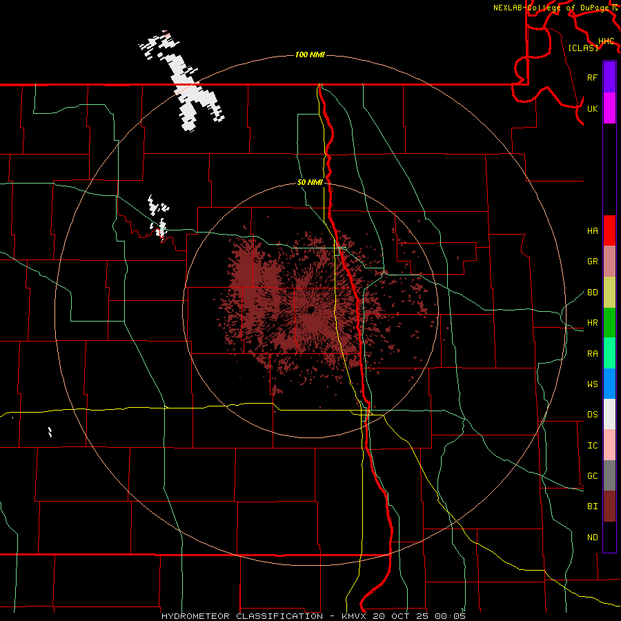The image size is (621, 621).
Task: Click the BI legend label
Action: (x=592, y=506)
